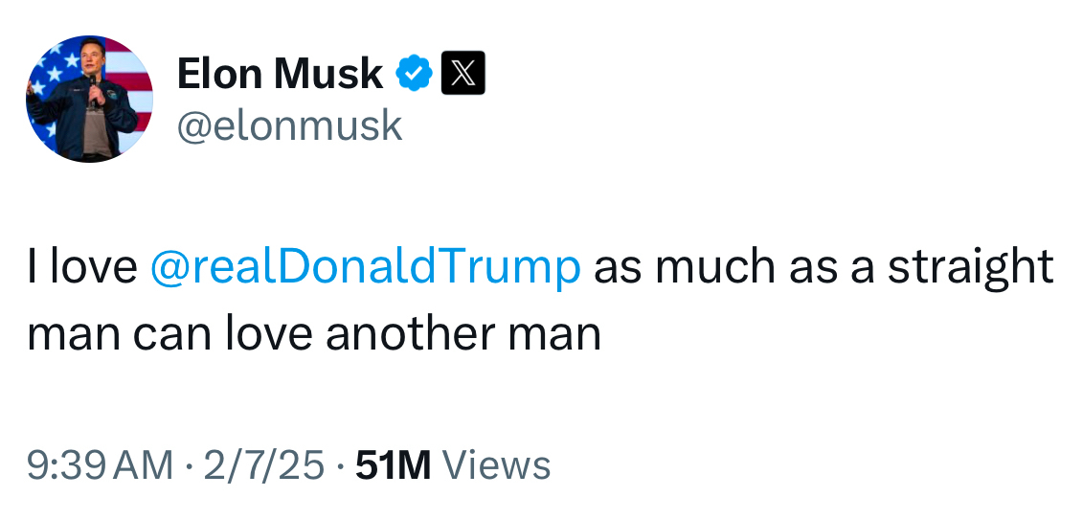The width and height of the screenshot is (1083, 520).
Task: Open the @realDonaldTrump mention link
Action: 366,267
